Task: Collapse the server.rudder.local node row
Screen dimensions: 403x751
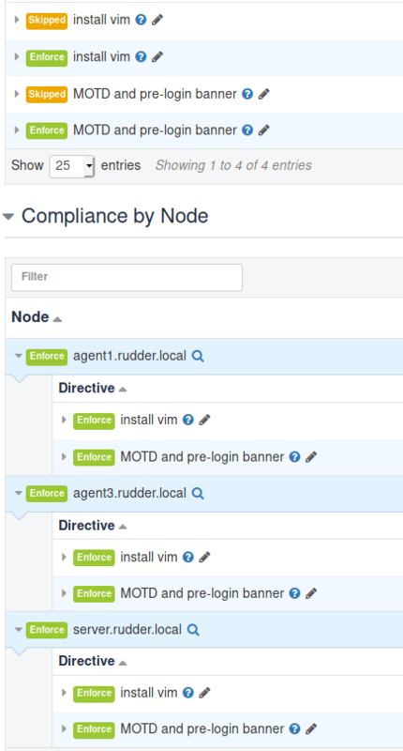Action: coord(19,629)
